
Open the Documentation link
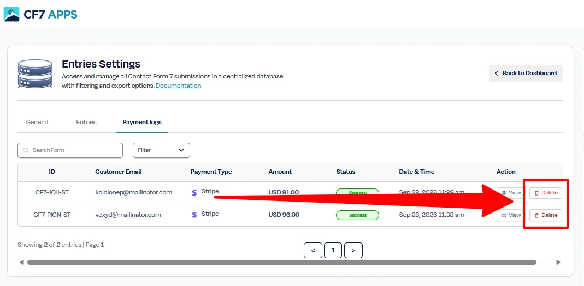point(179,86)
